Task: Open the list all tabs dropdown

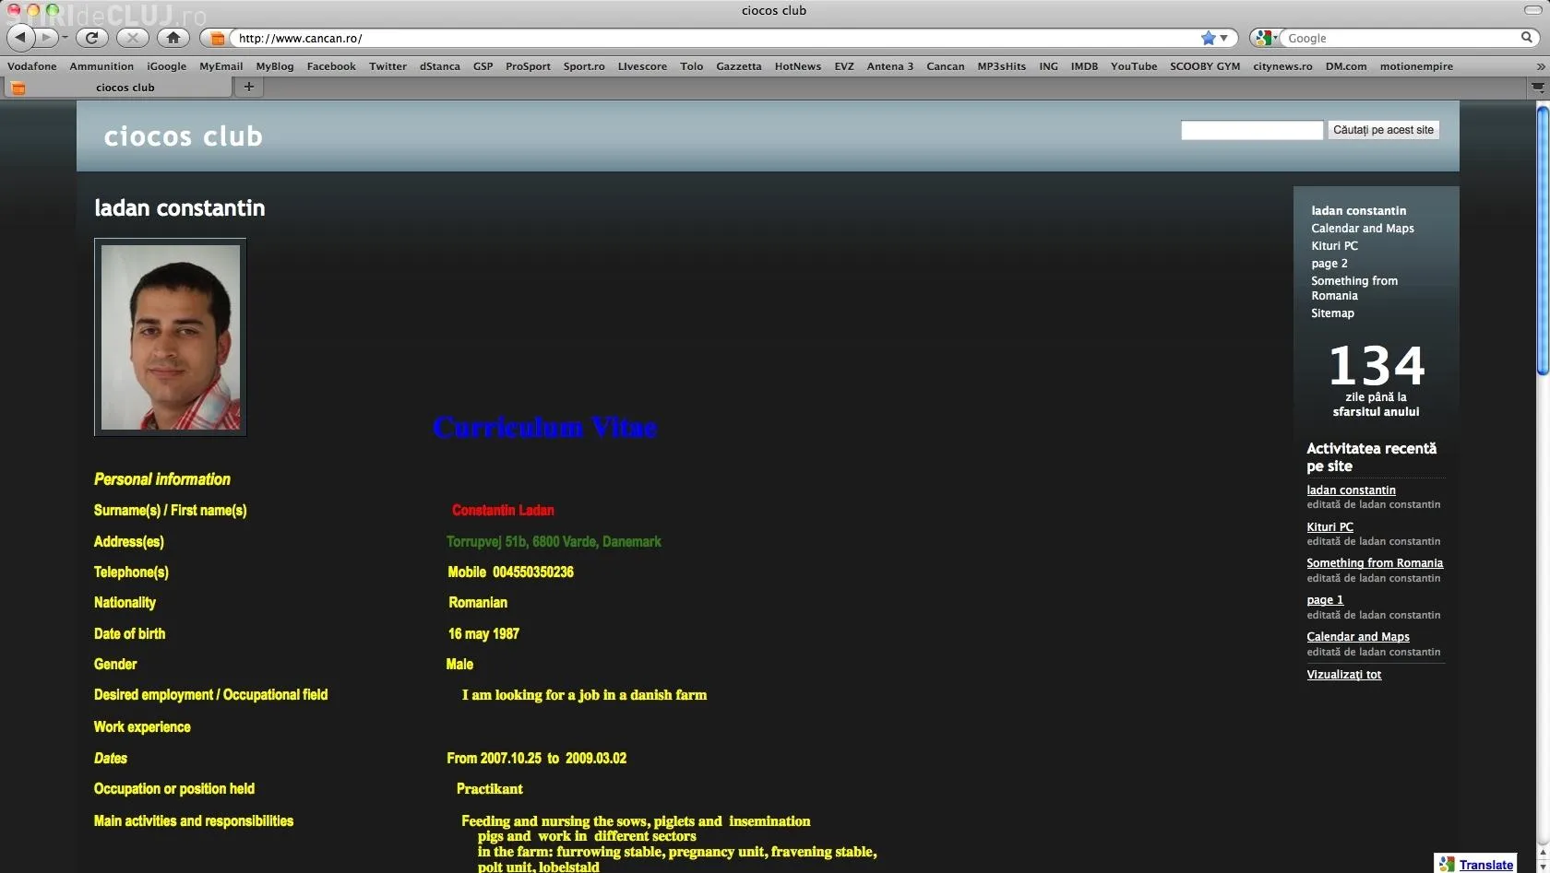Action: tap(1537, 87)
